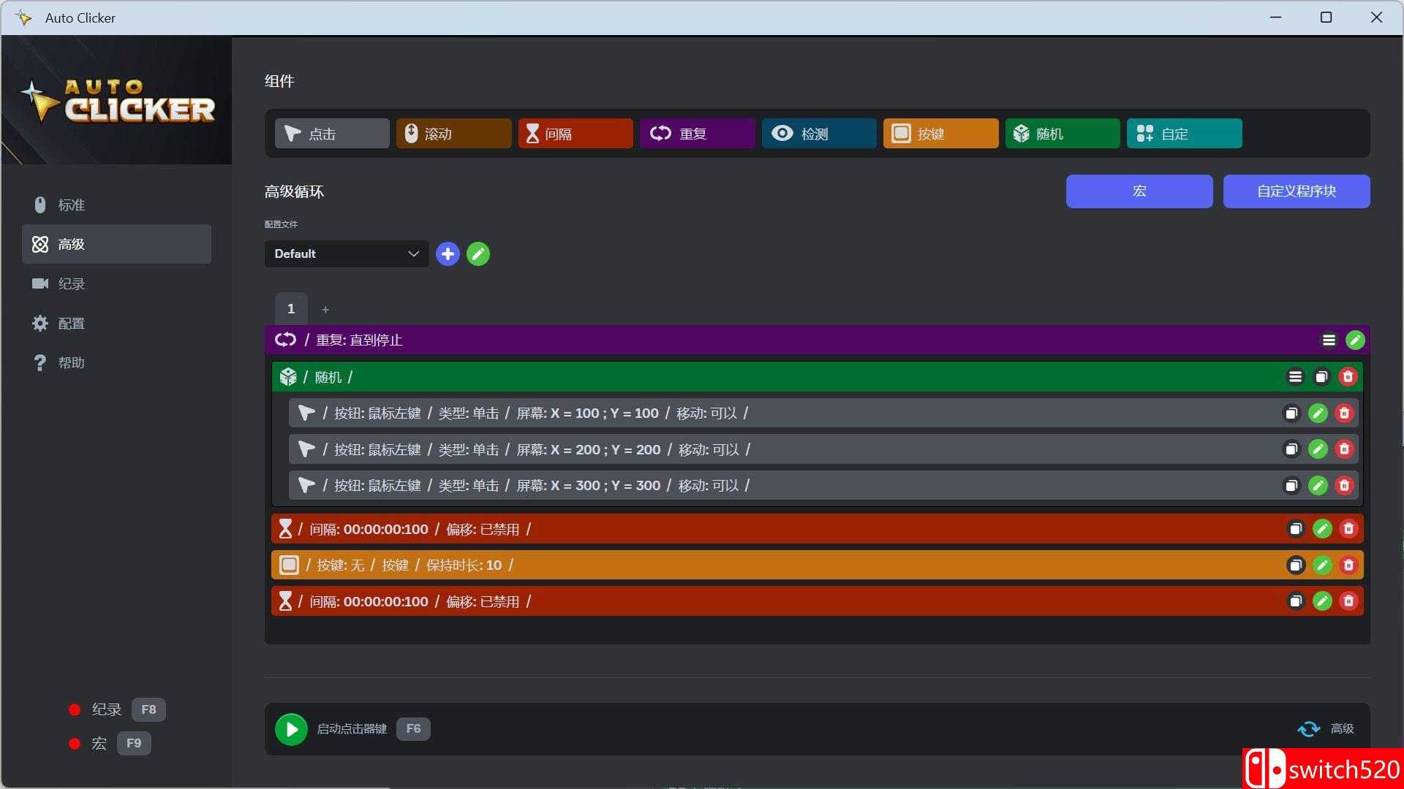Open 自定义程序块 custom blocks button
1404x789 pixels.
point(1296,191)
